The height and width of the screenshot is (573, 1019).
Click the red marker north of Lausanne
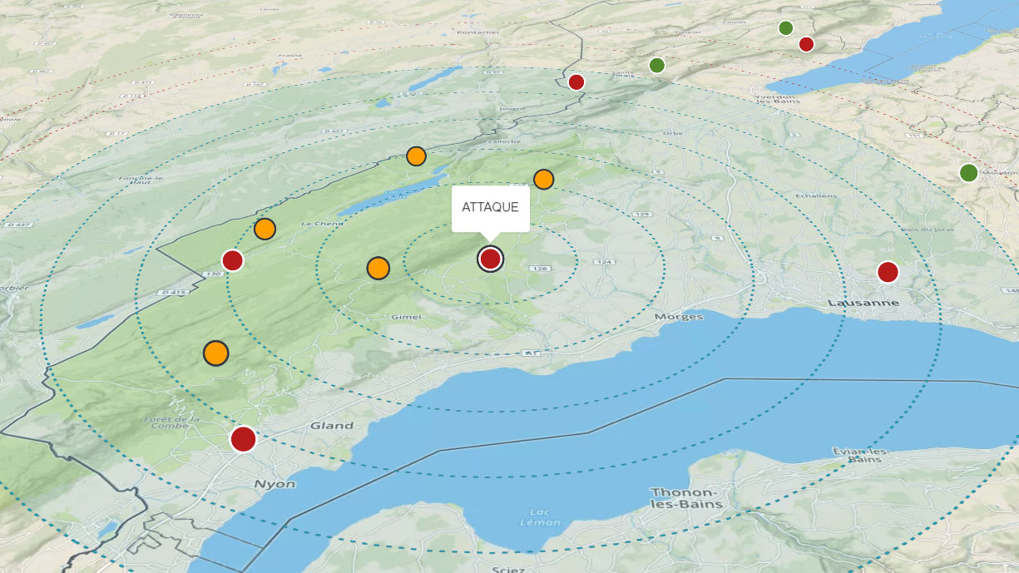[888, 272]
